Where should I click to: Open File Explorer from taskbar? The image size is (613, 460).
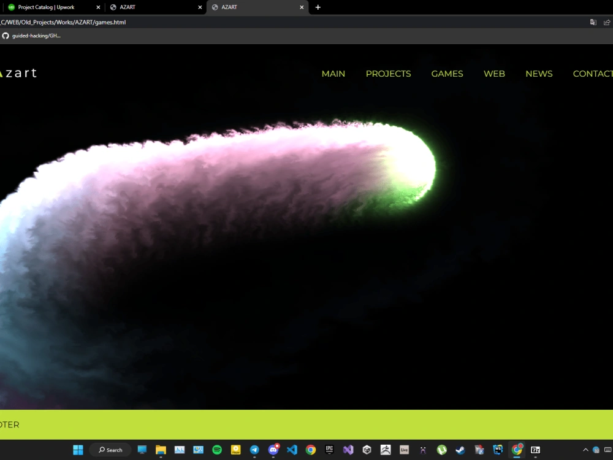pos(161,450)
